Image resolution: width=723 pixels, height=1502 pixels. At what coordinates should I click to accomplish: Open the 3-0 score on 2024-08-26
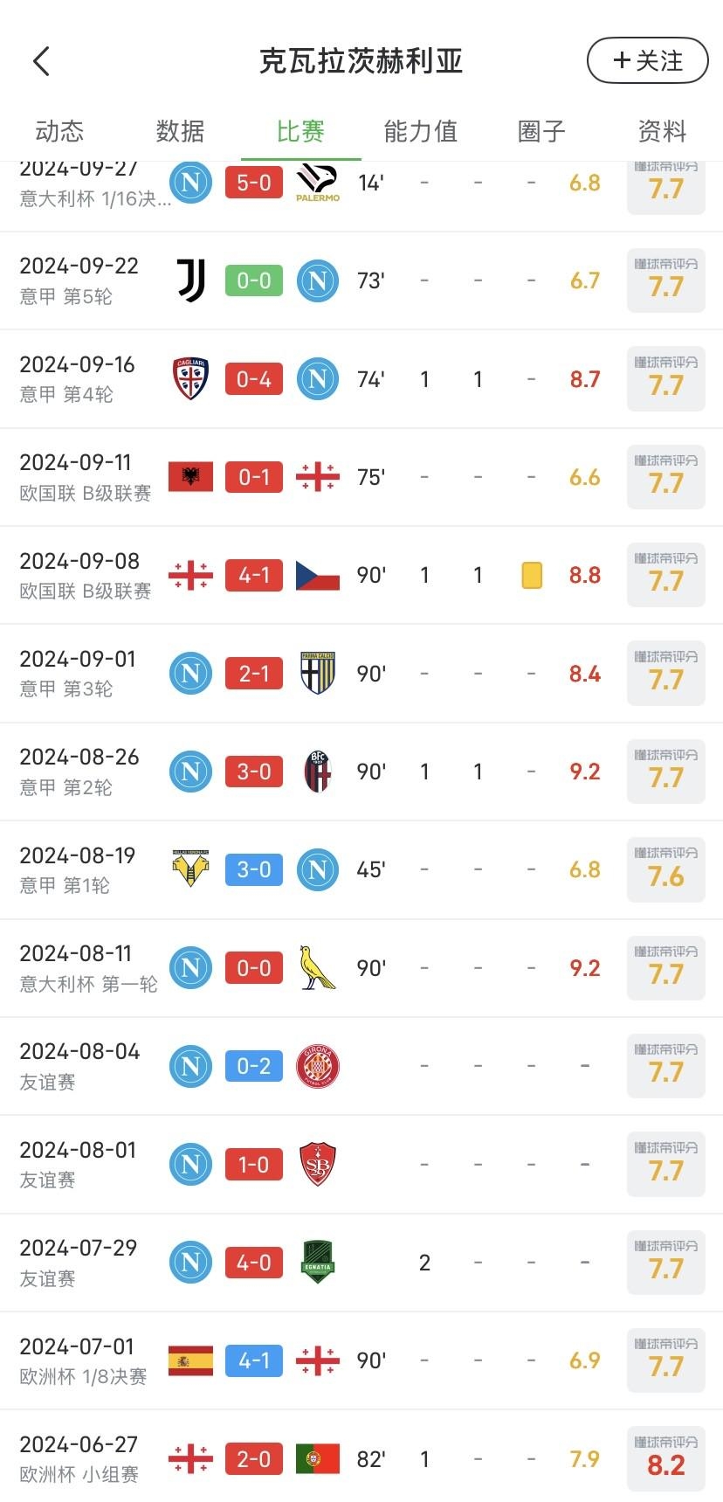[x=254, y=772]
